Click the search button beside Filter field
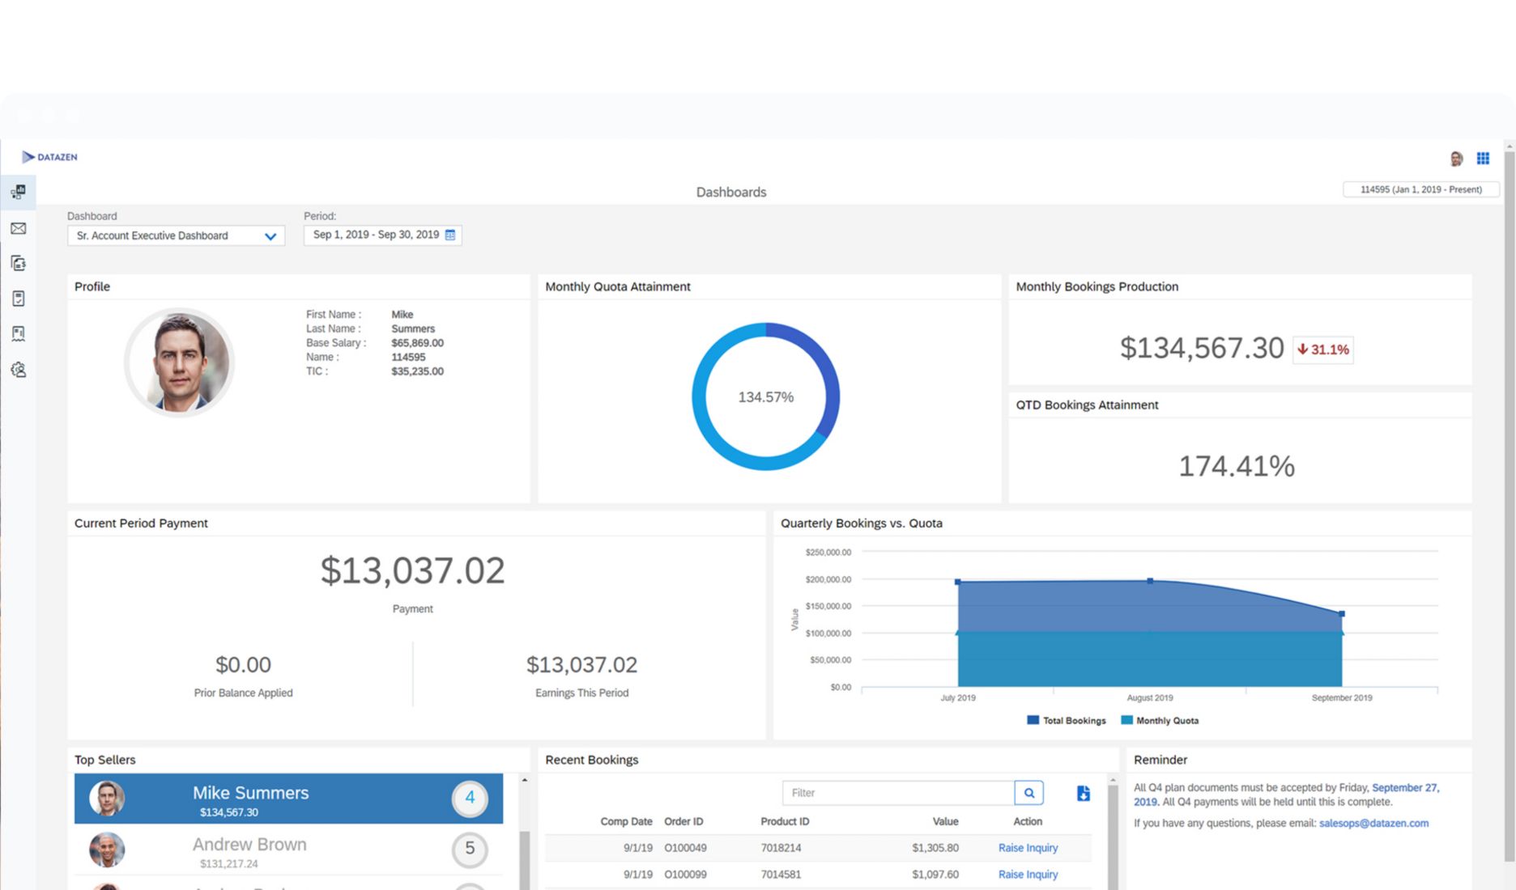Viewport: 1516px width, 890px height. click(1028, 793)
